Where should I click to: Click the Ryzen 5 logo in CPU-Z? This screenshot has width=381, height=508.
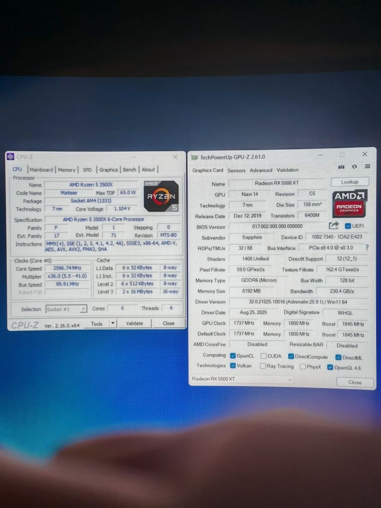point(161,196)
